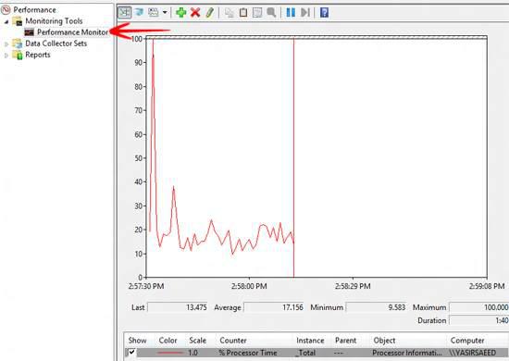The image size is (509, 361).
Task: Collapse Monitoring Tools tree node
Action: click(6, 21)
